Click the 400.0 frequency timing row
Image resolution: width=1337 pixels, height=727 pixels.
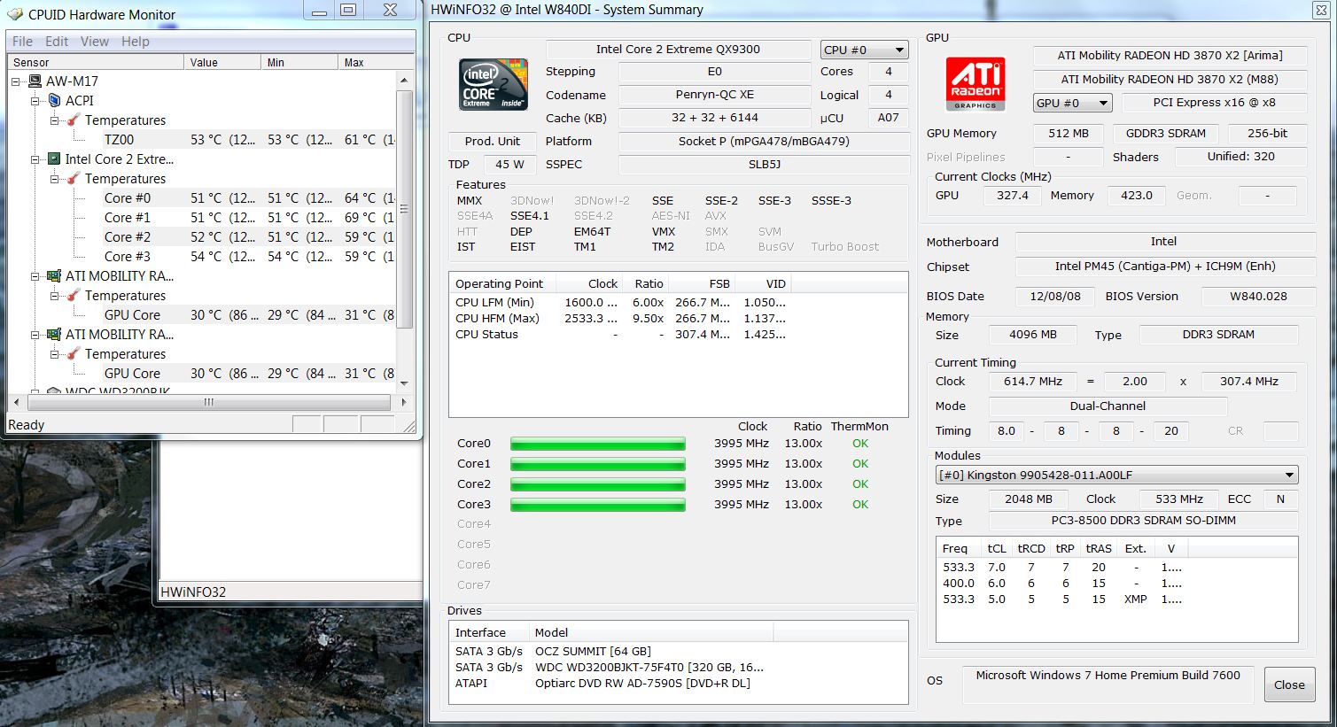tap(1061, 584)
